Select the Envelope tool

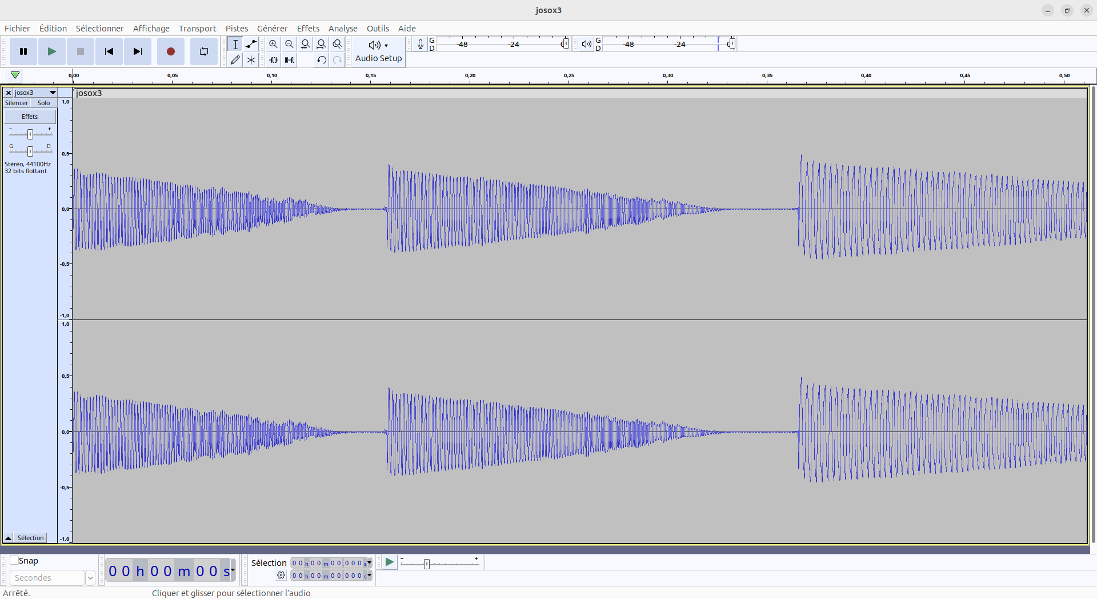click(251, 44)
